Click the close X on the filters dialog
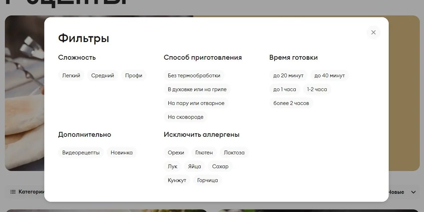The width and height of the screenshot is (424, 212). pos(373,32)
